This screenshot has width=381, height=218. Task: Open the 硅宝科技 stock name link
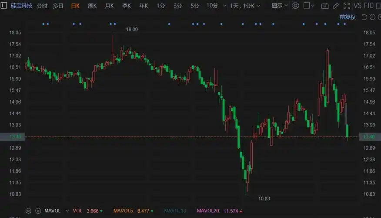[21, 6]
